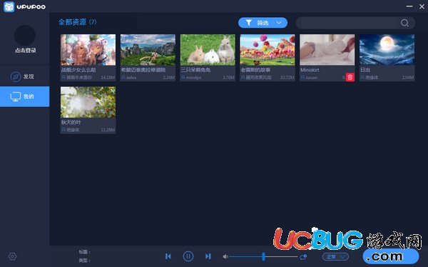Click the 14.18M file size text
This screenshot has height=267, width=428.
click(x=108, y=78)
